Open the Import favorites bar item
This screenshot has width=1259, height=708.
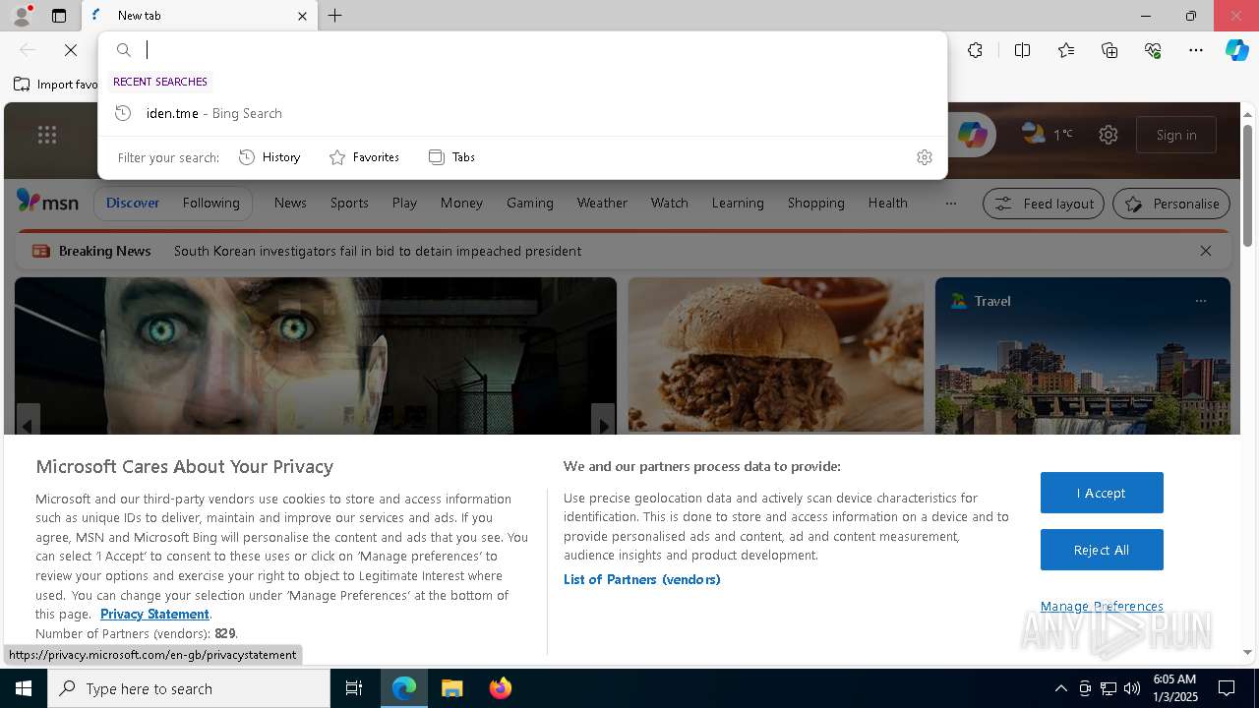[56, 85]
